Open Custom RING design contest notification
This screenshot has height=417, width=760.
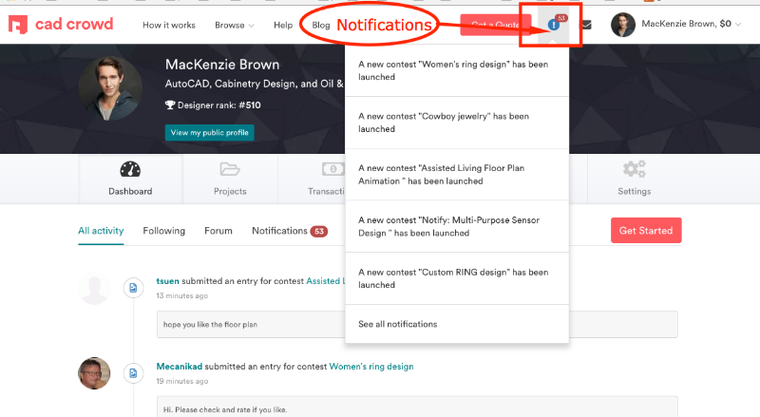[x=457, y=278]
